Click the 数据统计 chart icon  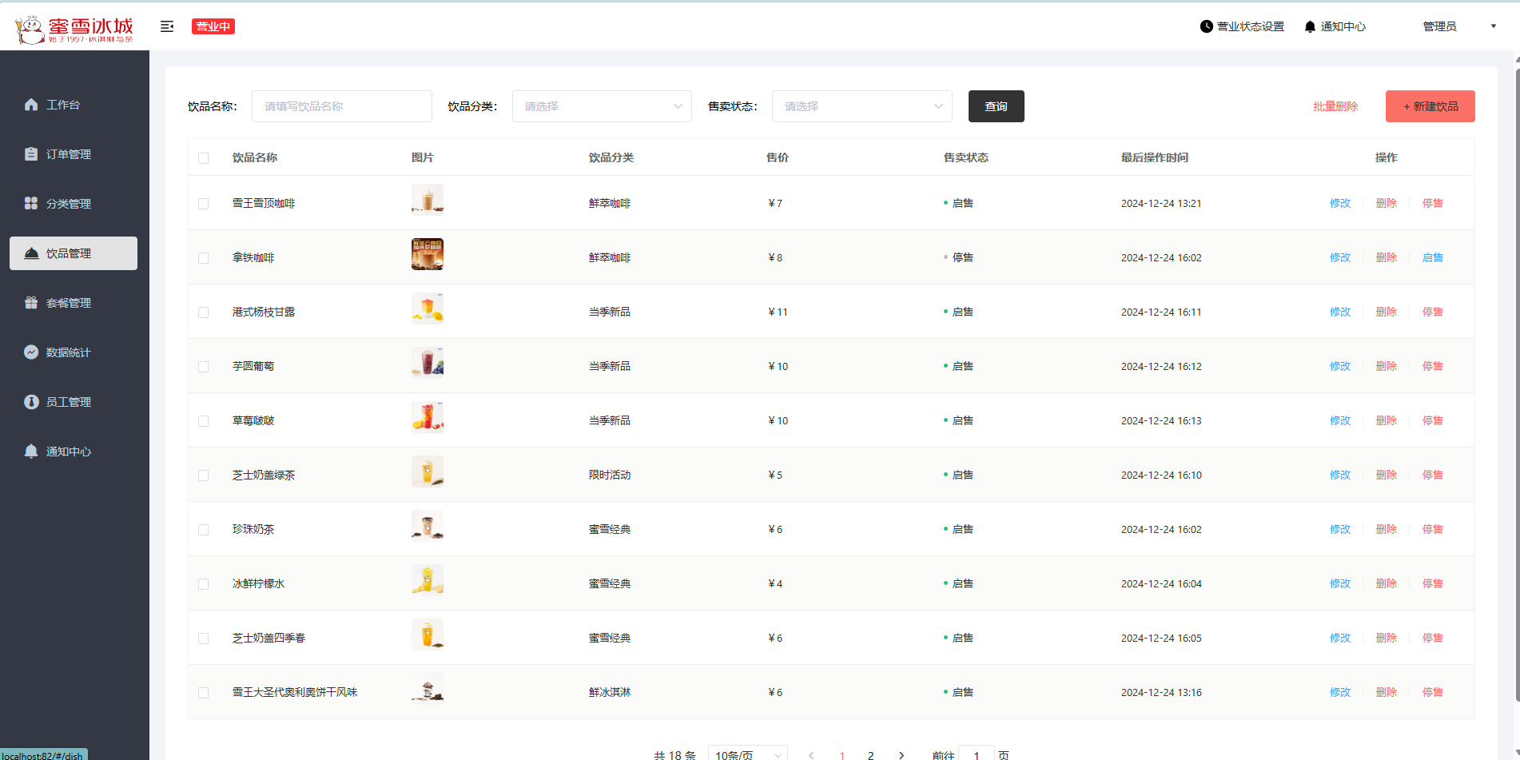click(x=31, y=352)
